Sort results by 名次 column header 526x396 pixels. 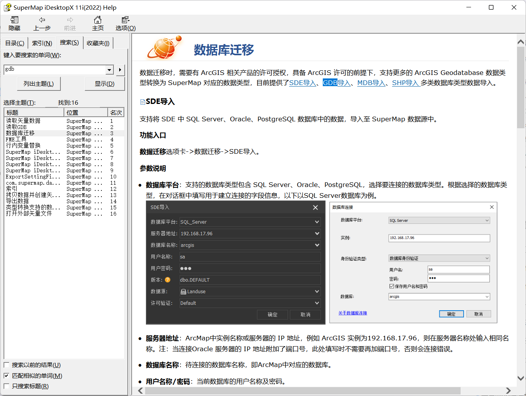(116, 112)
